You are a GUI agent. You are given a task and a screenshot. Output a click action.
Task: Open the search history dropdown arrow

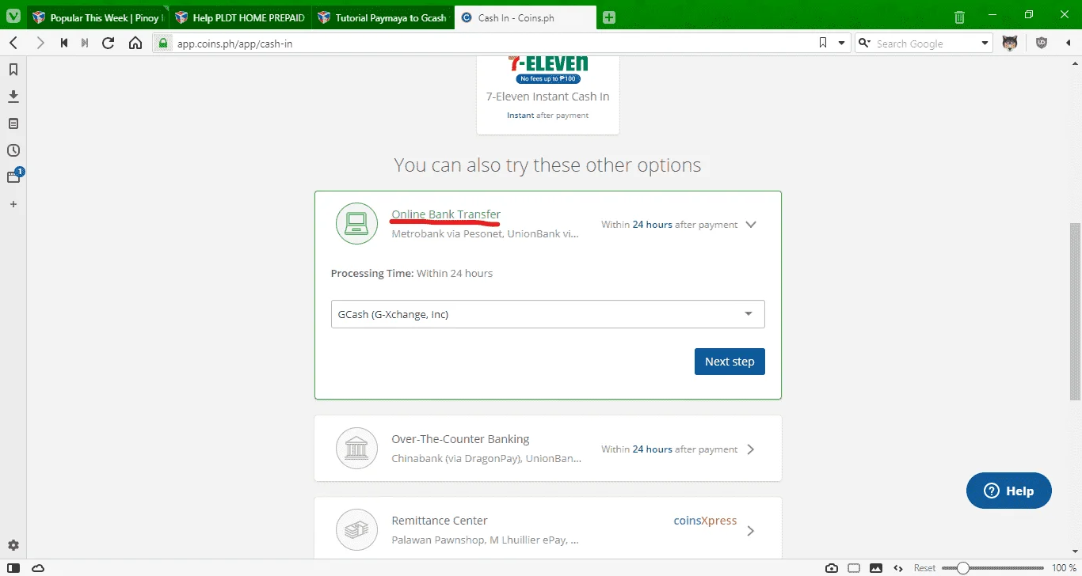click(x=985, y=44)
